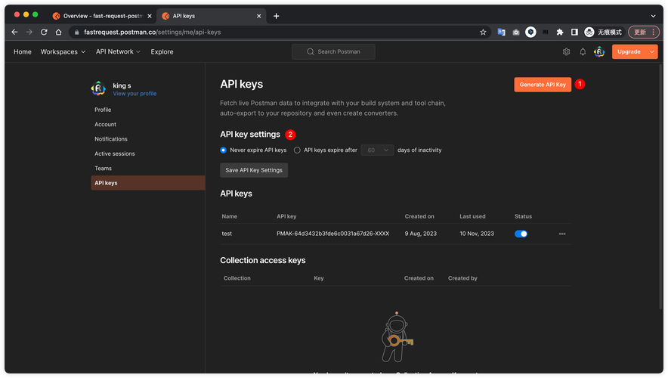The image size is (668, 378).
Task: Disable the test API key status toggle
Action: pos(521,234)
